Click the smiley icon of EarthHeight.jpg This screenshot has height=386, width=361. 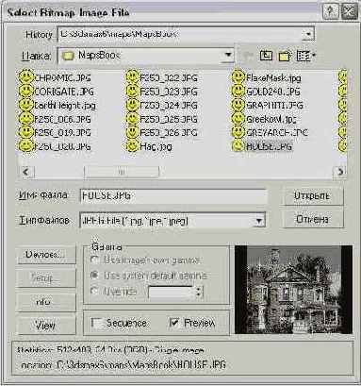[x=25, y=105]
